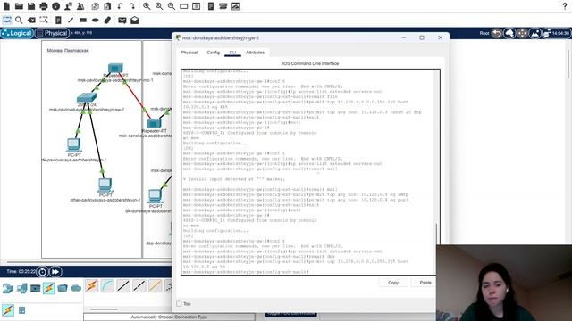Screen dimensions: 572x321
Task: Click the Fast Forward Time button
Action: coord(55,271)
